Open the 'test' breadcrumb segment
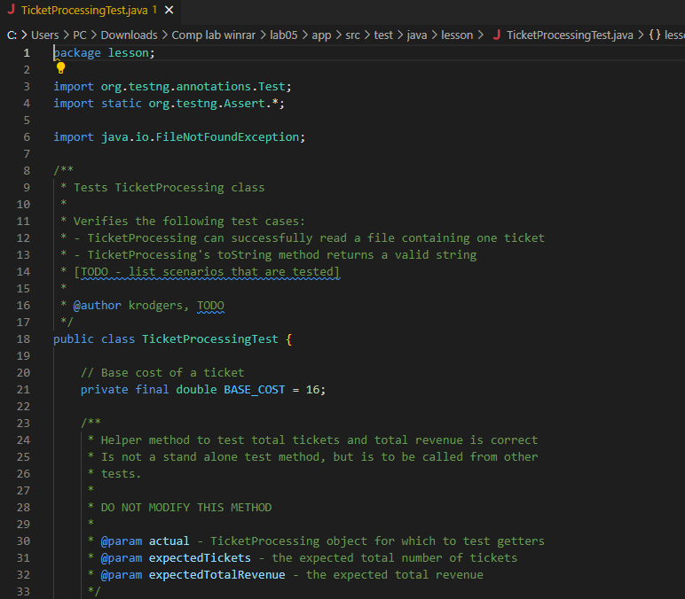This screenshot has width=685, height=599. pyautogui.click(x=383, y=35)
